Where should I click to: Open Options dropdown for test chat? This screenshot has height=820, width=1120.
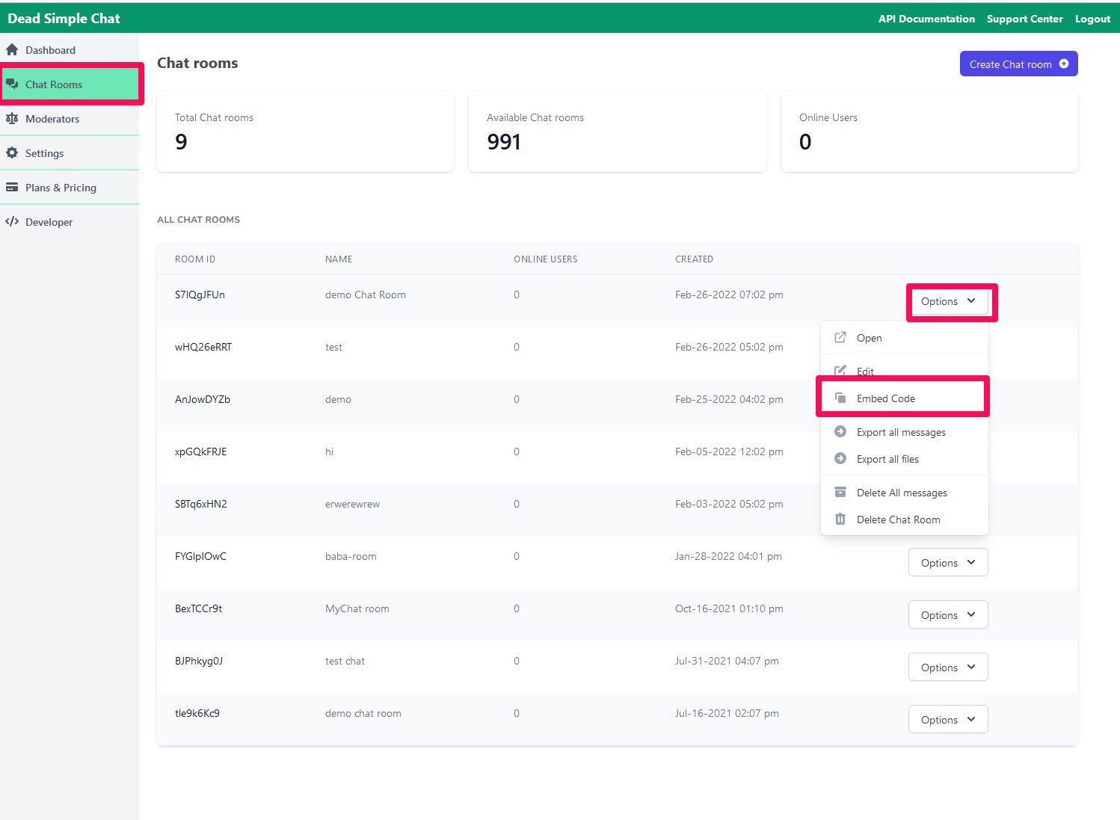coord(948,668)
